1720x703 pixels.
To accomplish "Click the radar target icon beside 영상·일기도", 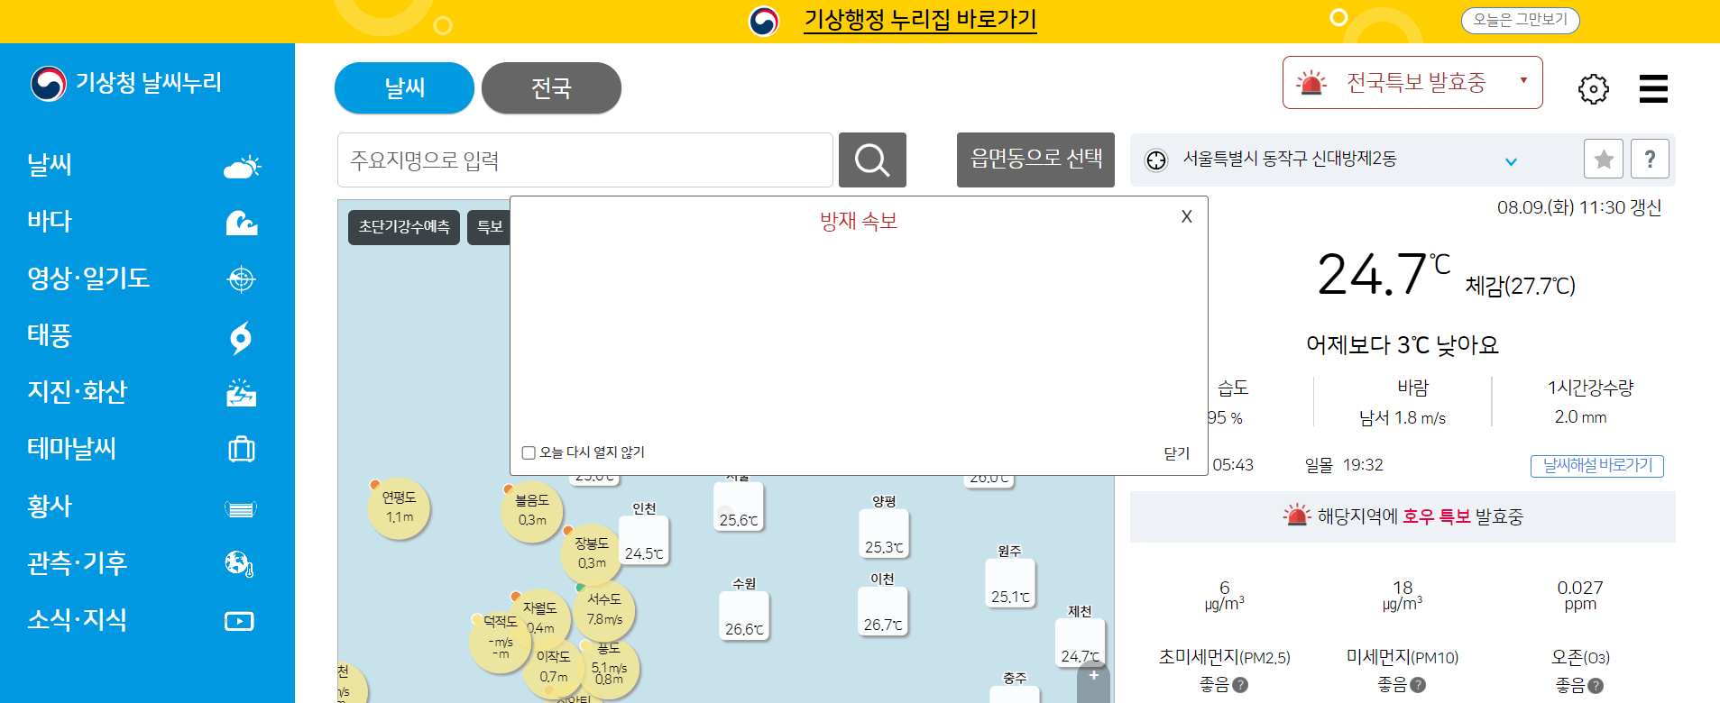I will pos(241,279).
